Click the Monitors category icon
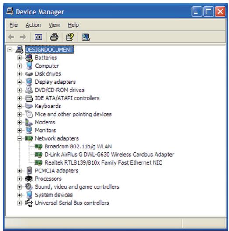The height and width of the screenshot is (231, 229). (x=29, y=130)
